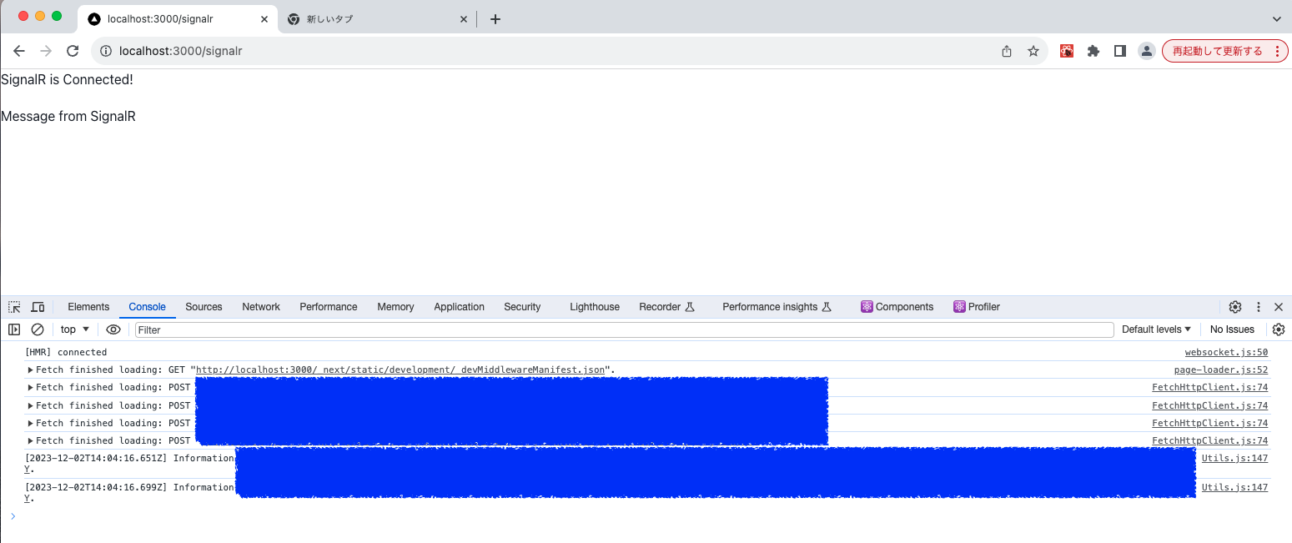Image resolution: width=1292 pixels, height=543 pixels.
Task: Toggle the device toolbar
Action: tap(38, 307)
